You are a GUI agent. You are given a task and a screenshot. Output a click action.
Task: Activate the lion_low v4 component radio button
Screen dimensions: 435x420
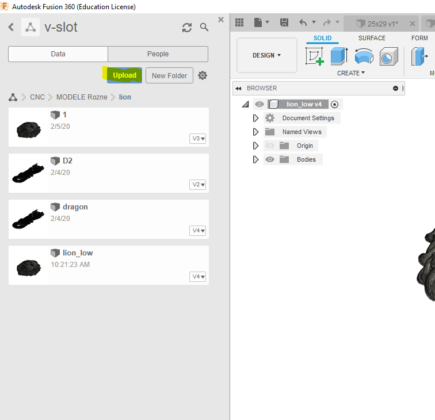pos(334,105)
